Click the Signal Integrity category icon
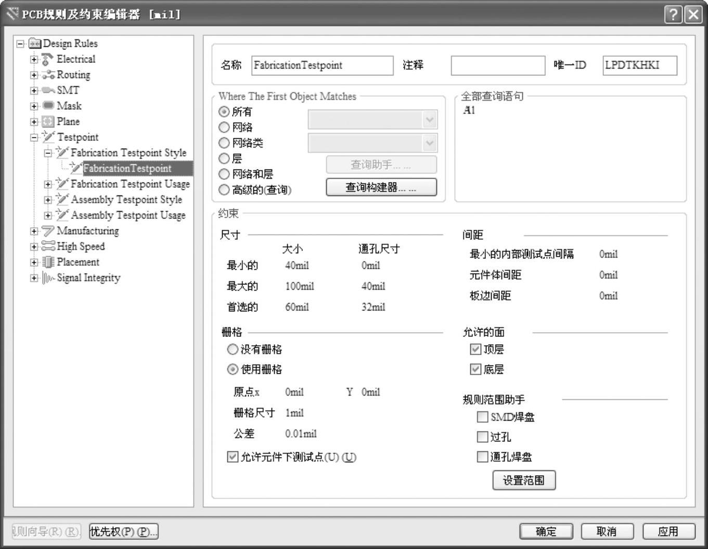 [48, 278]
